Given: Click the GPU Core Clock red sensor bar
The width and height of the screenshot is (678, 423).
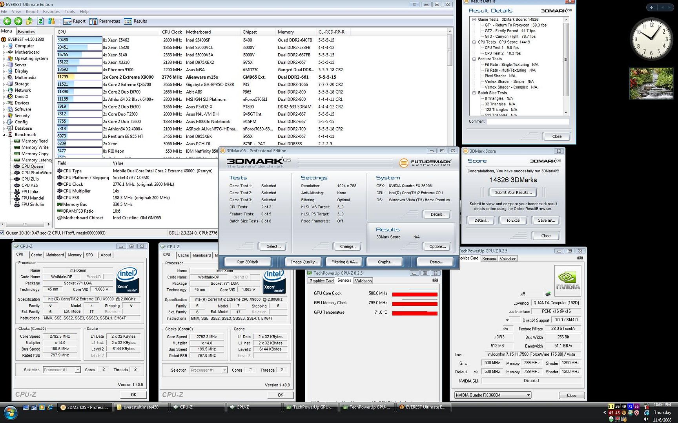Looking at the screenshot, I should [x=415, y=294].
